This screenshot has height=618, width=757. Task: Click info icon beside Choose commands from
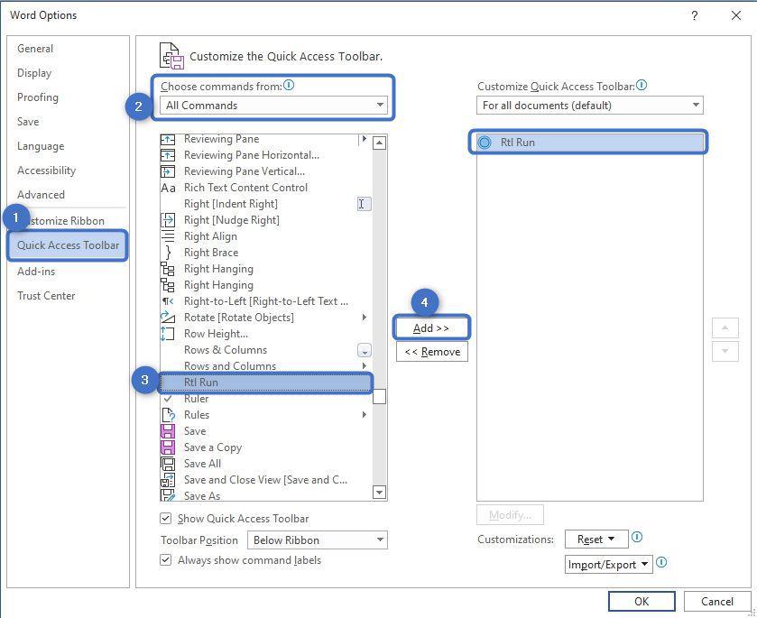pos(289,86)
